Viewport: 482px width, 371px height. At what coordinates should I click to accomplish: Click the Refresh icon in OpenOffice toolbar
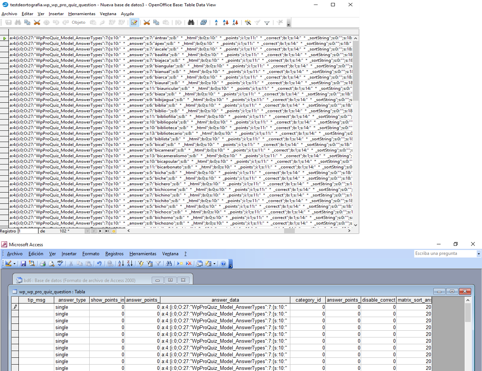pos(204,23)
